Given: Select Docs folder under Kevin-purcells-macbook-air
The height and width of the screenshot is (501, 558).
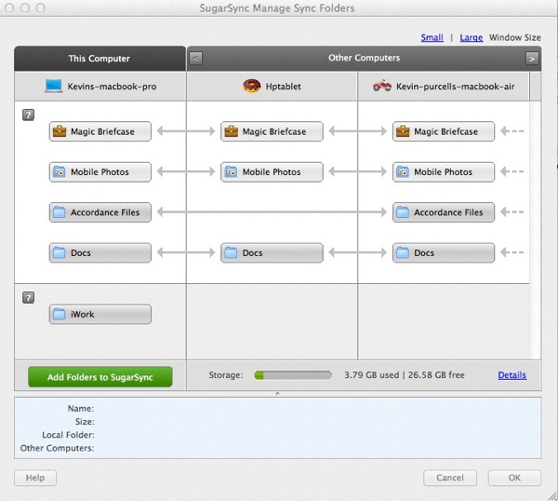Looking at the screenshot, I should pos(444,253).
